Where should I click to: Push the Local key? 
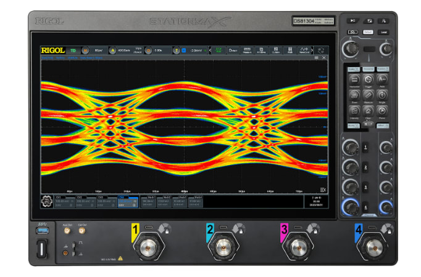[x=384, y=32]
